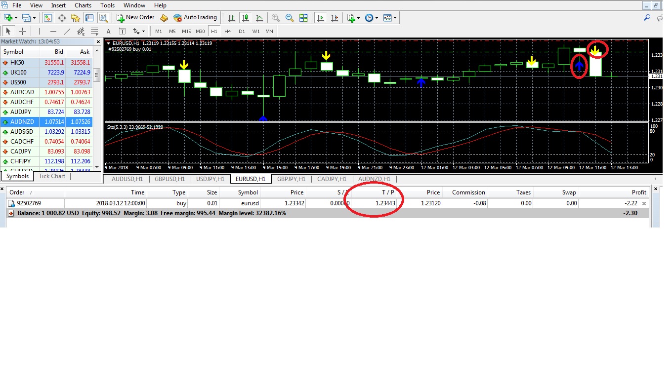Screen dimensions: 672x379
Task: Select the Text label tool
Action: pos(109,31)
